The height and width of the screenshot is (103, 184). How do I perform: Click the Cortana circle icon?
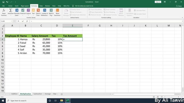click(x=50, y=100)
